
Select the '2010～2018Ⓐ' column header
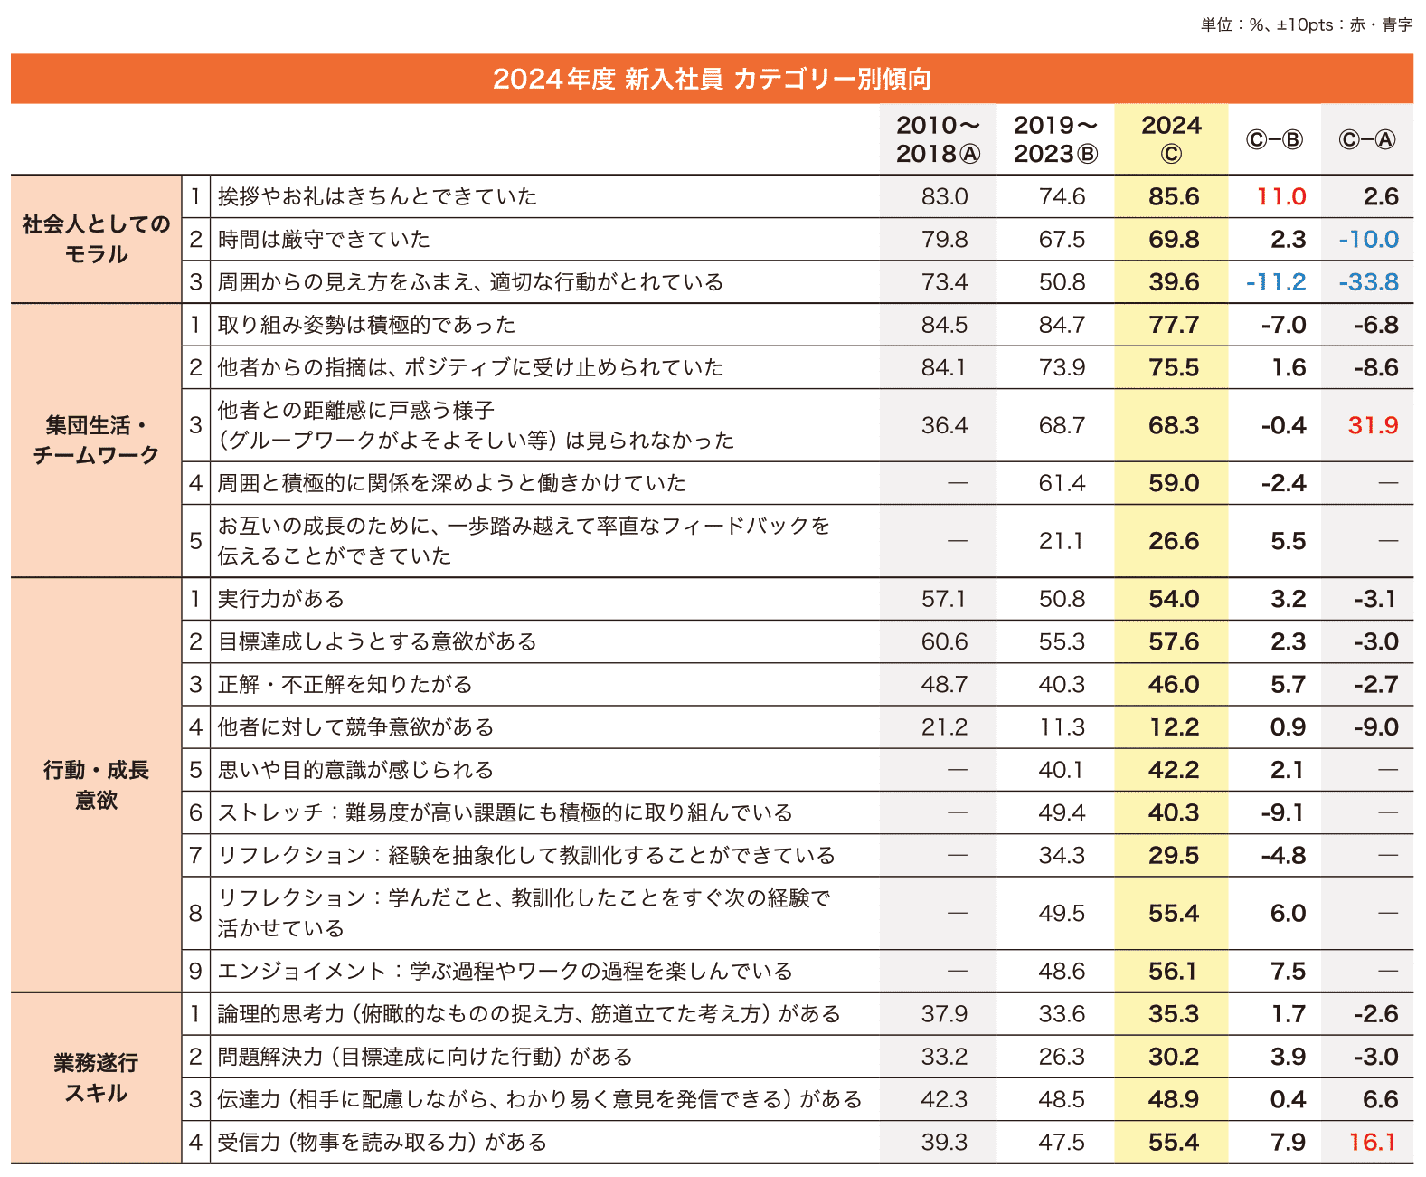(938, 139)
